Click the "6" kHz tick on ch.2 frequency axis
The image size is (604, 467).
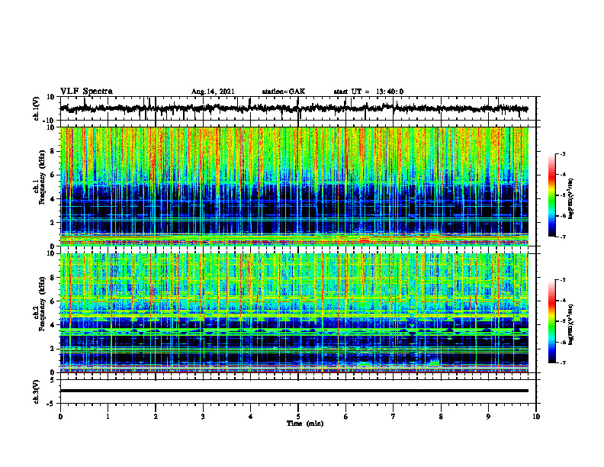(53, 301)
